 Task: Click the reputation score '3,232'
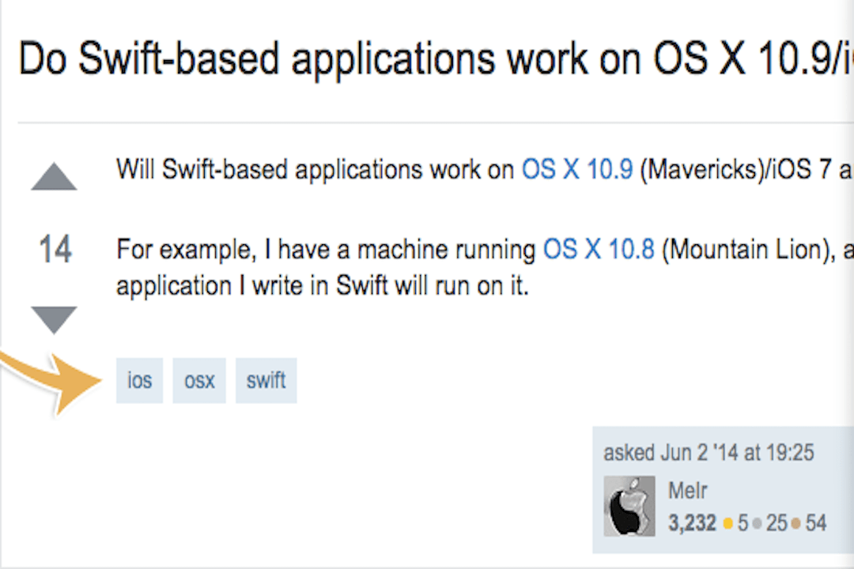(693, 522)
